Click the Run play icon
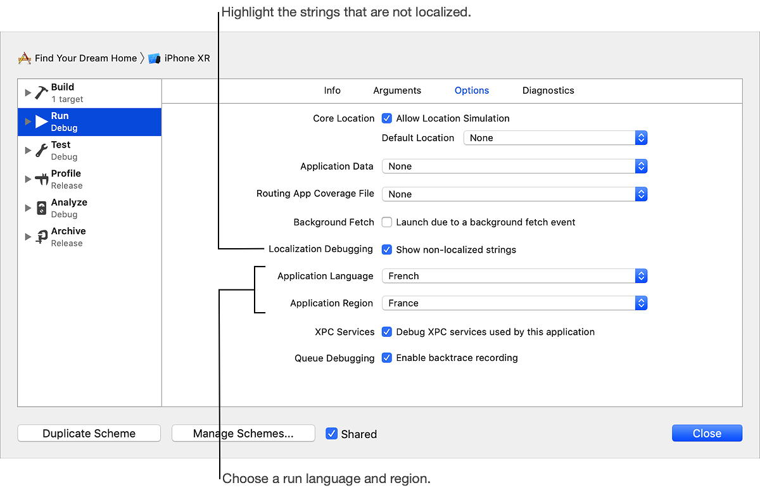 (41, 122)
